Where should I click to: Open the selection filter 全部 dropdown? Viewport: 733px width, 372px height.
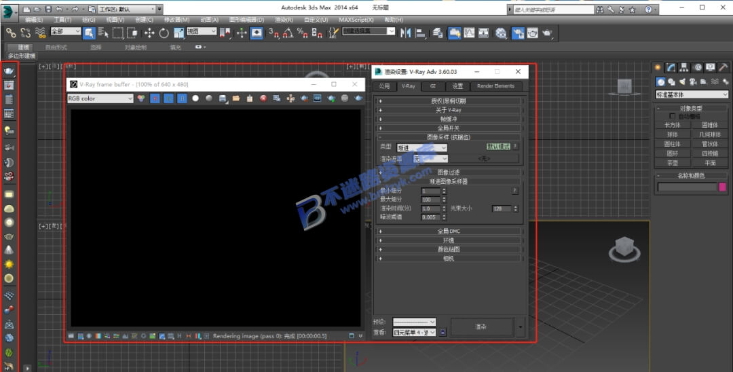pos(65,31)
